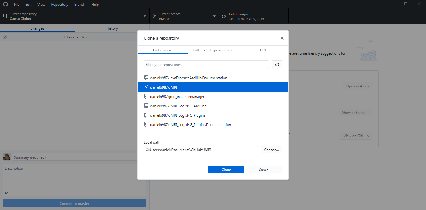Switch to the URL tab

pyautogui.click(x=263, y=50)
